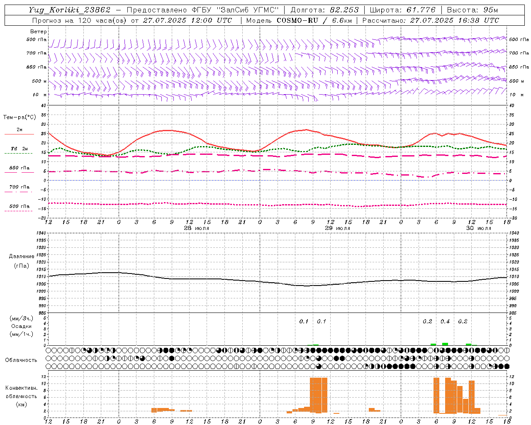Click the station name Yug_Korliki_23862
Viewport: 531px width, 425px height.
tap(70, 10)
